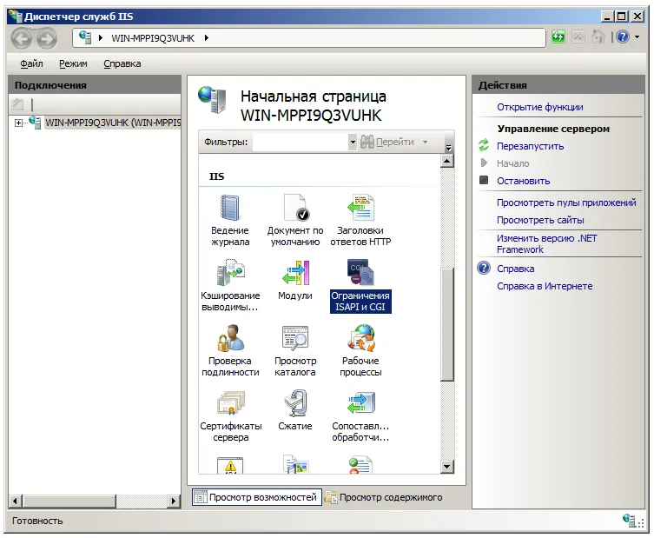
Task: Click the connections panel folder-up toolbar icon
Action: coord(18,104)
